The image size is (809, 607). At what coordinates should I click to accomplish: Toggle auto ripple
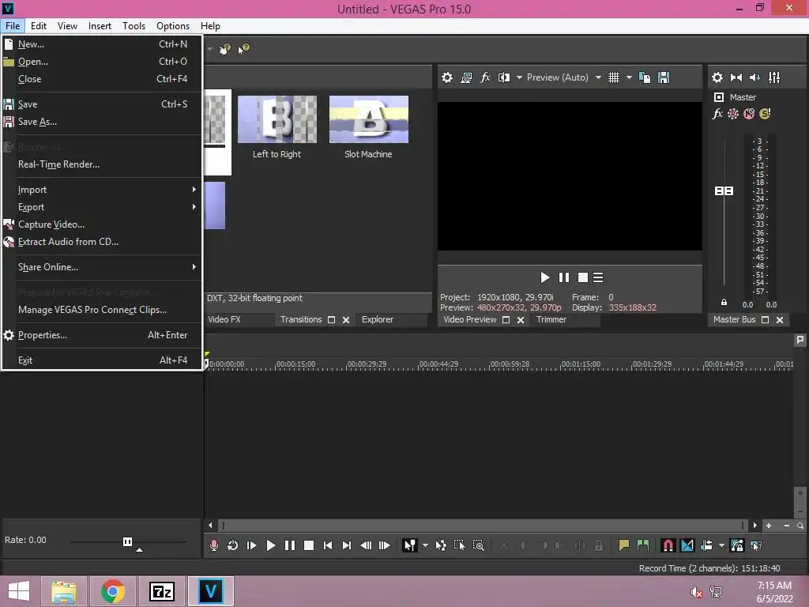706,545
